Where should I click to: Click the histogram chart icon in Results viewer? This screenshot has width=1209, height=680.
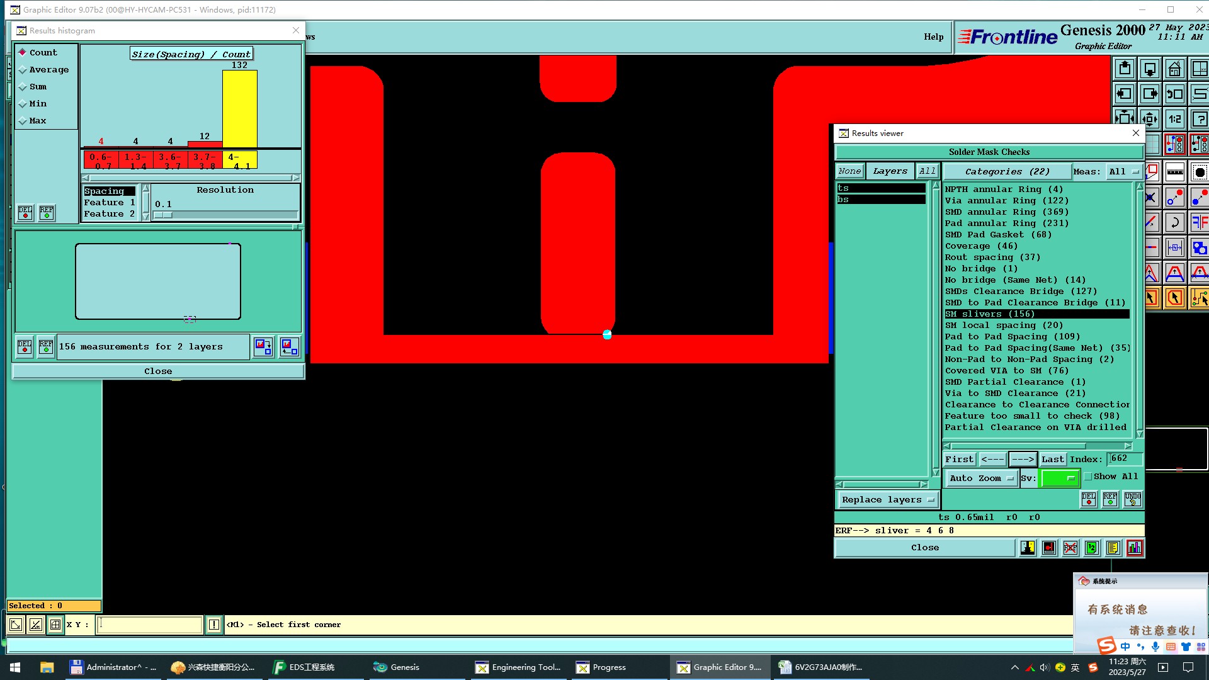click(x=1134, y=548)
